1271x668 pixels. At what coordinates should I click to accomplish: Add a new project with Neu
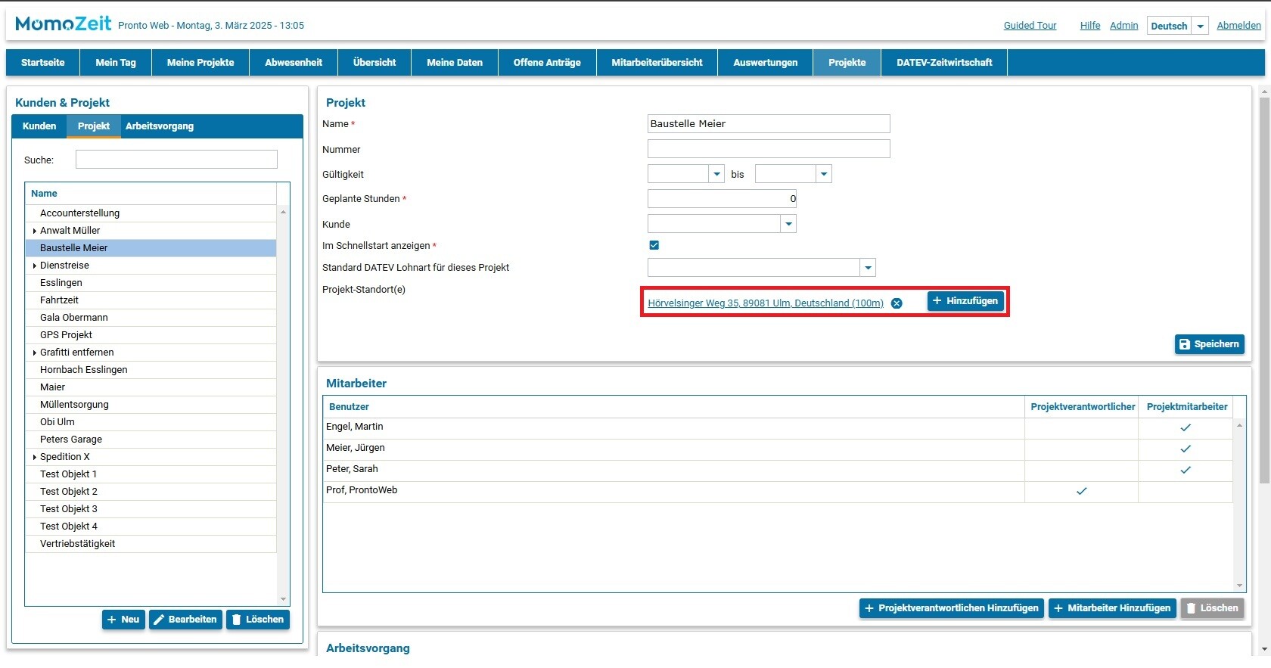123,620
